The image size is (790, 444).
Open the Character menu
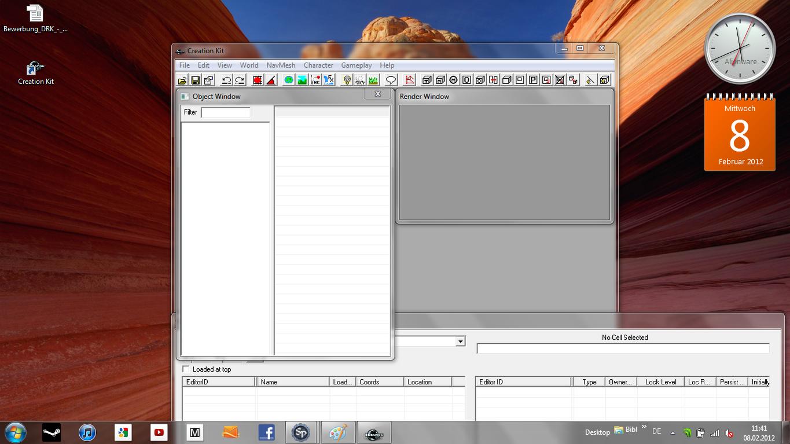(x=318, y=65)
